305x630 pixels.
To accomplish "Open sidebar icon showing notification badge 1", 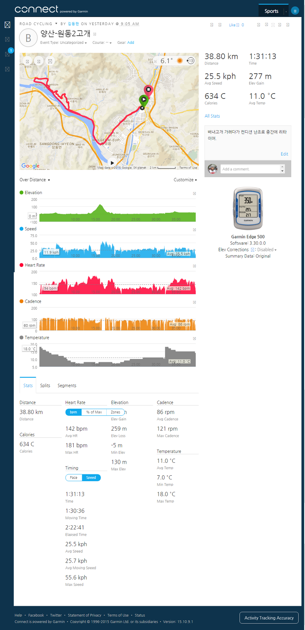I will click(x=8, y=54).
